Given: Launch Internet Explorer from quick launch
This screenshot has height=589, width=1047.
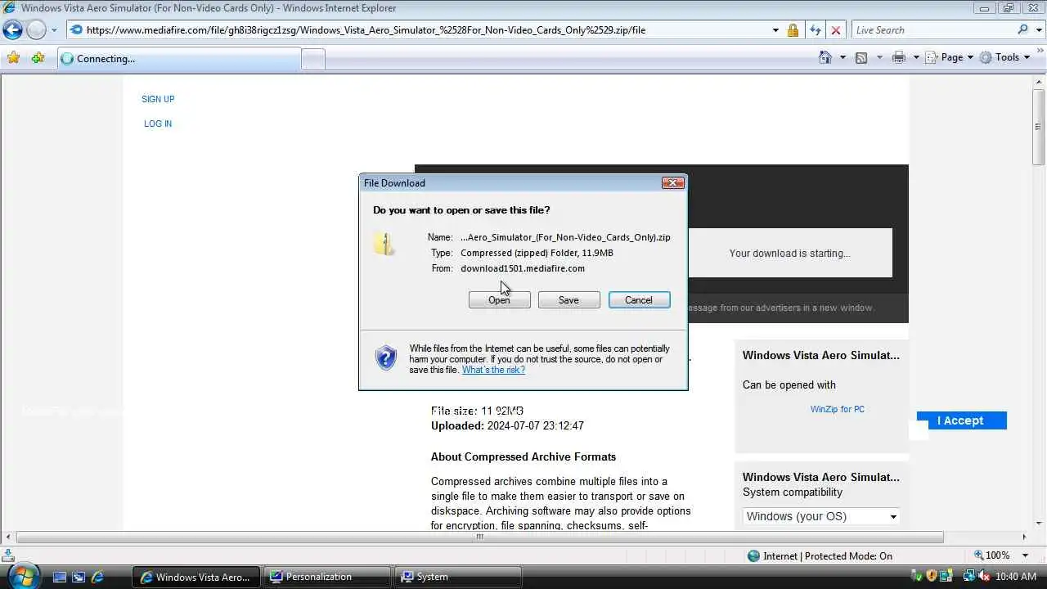Looking at the screenshot, I should [97, 577].
